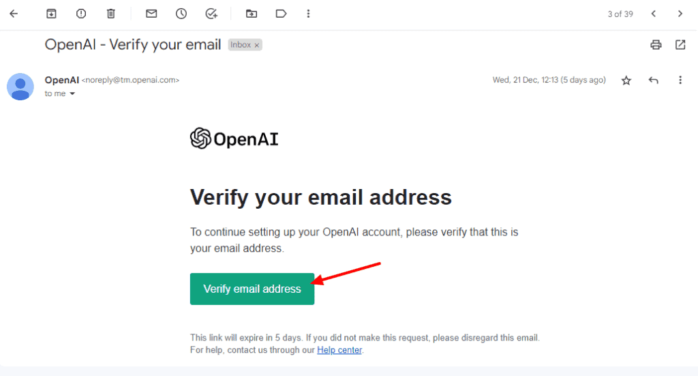Reply to the OpenAI message
This screenshot has width=698, height=376.
(x=654, y=81)
